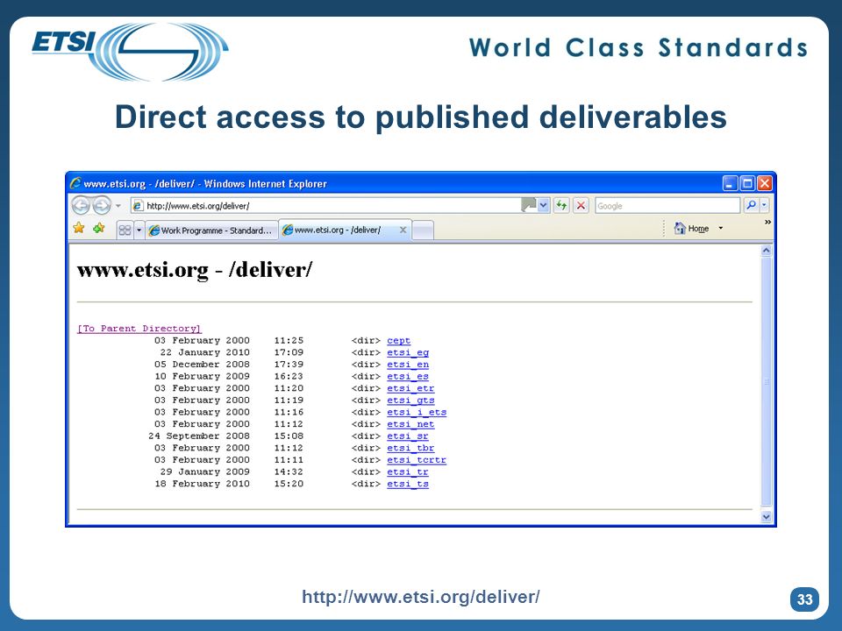This screenshot has height=631, width=842.
Task: Click the Home house icon
Action: [x=681, y=228]
